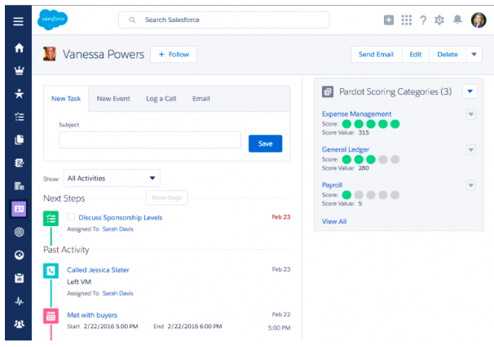494x347 pixels.
Task: Open the more actions dropdown next to Delete
Action: (474, 54)
